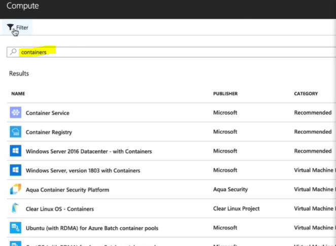Click the Results heading

[19, 74]
